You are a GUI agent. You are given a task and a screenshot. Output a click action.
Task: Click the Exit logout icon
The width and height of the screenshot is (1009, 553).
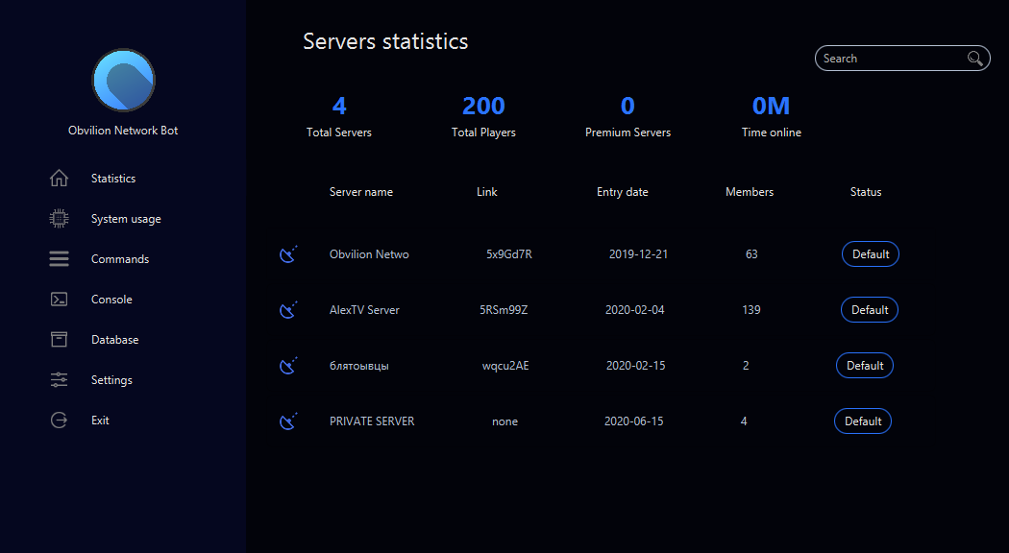coord(60,420)
